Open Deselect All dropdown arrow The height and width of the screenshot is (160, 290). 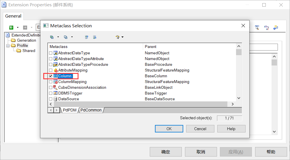click(72, 37)
